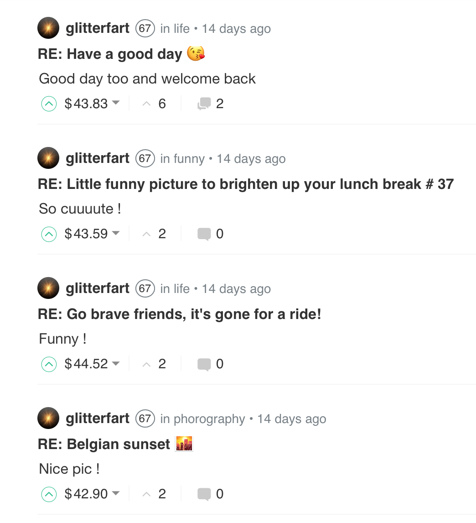Upvote the 'Nice pic !' comment

tap(48, 494)
